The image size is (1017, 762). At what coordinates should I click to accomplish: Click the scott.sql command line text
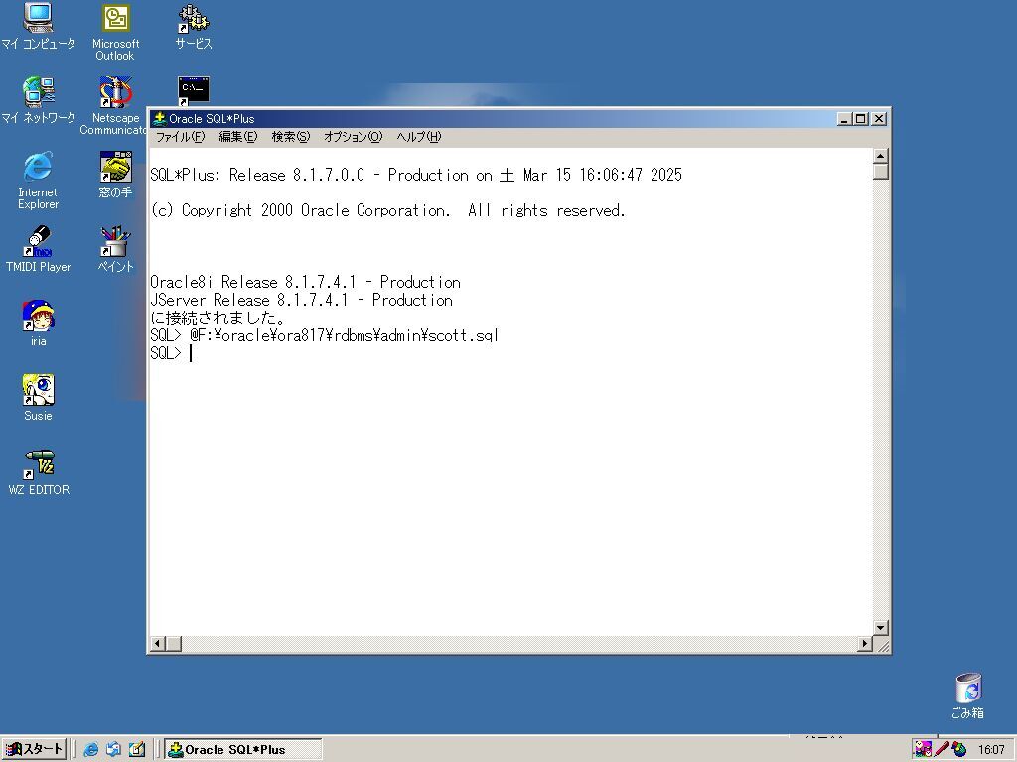click(x=325, y=335)
